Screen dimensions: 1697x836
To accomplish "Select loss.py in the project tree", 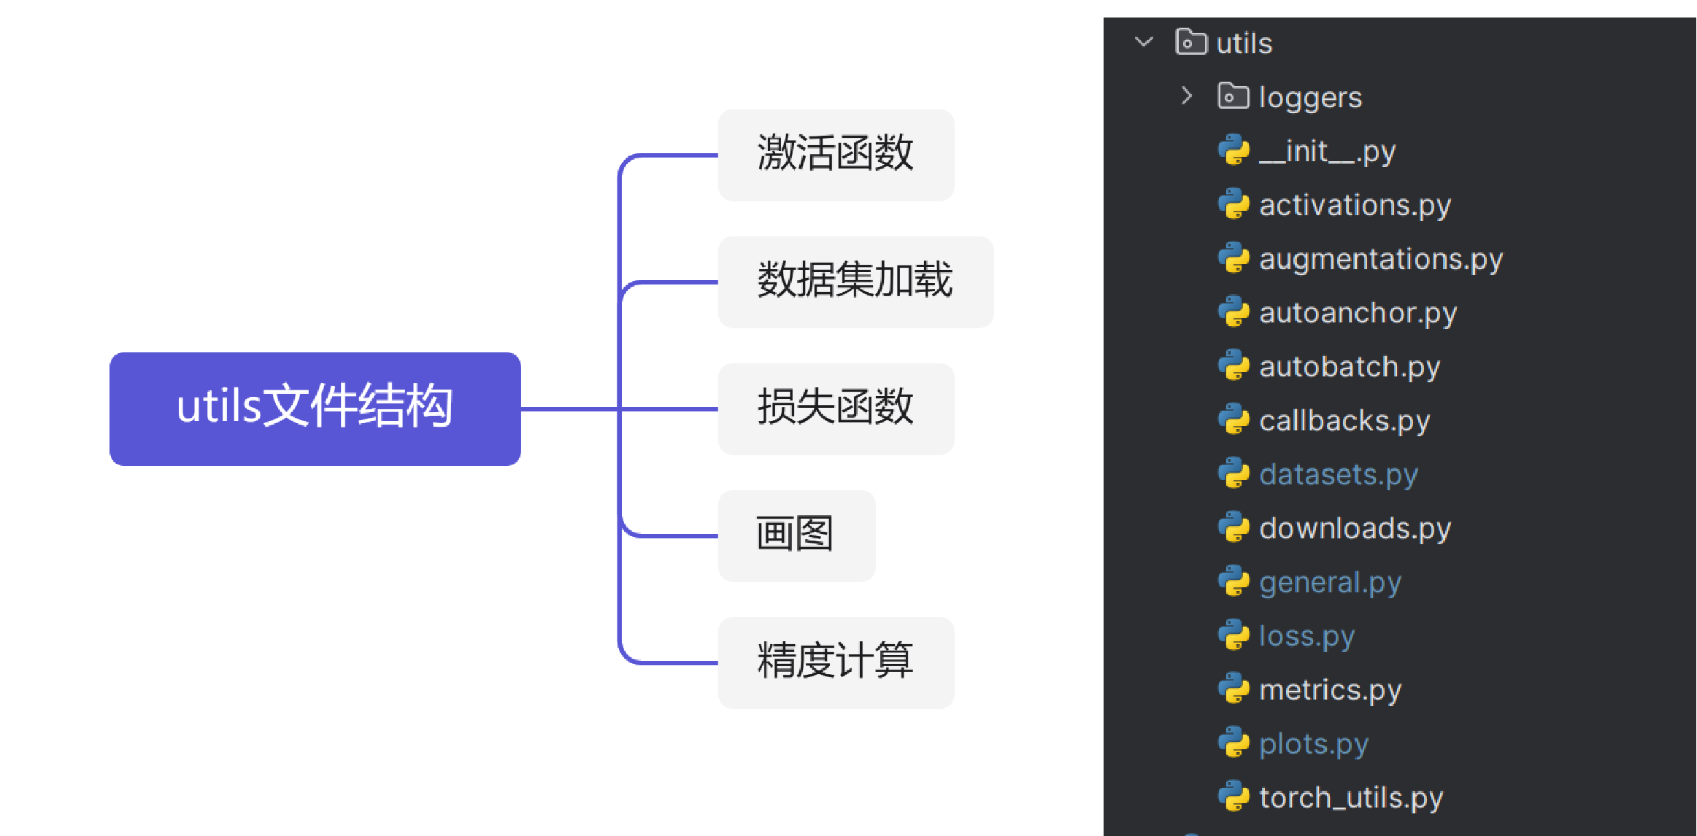I will tap(1307, 636).
